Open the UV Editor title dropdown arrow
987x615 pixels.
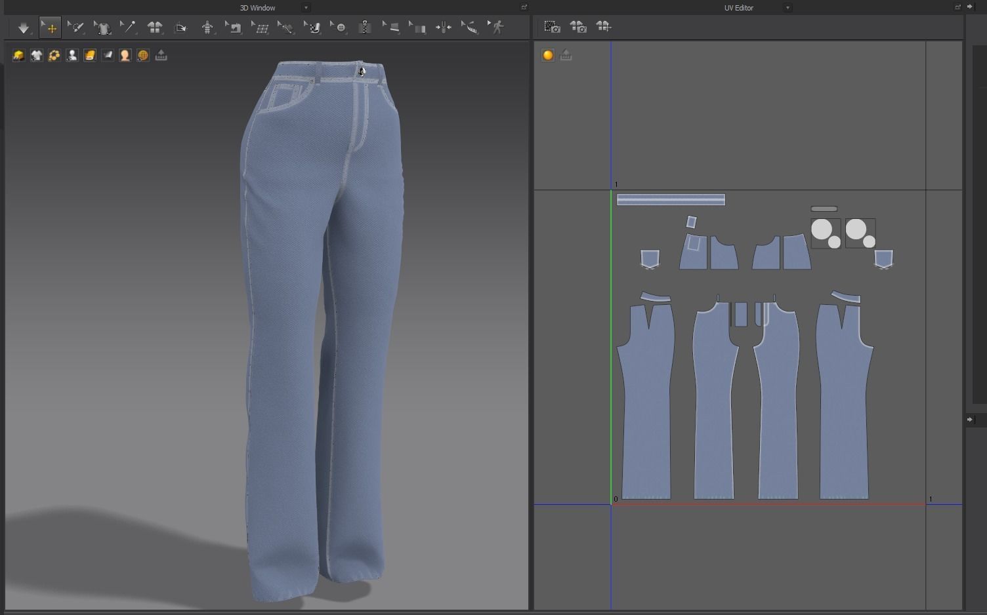click(787, 8)
